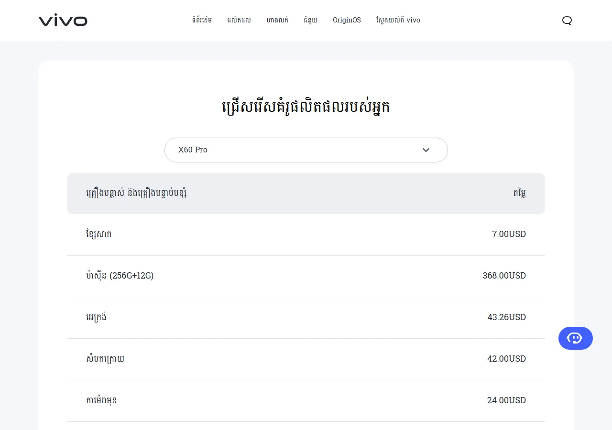
Task: Select the សំបកក្រោយ row label
Action: tap(105, 359)
